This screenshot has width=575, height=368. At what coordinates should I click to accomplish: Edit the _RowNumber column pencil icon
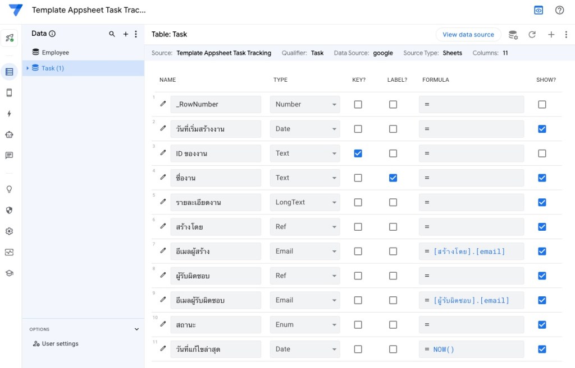coord(163,104)
